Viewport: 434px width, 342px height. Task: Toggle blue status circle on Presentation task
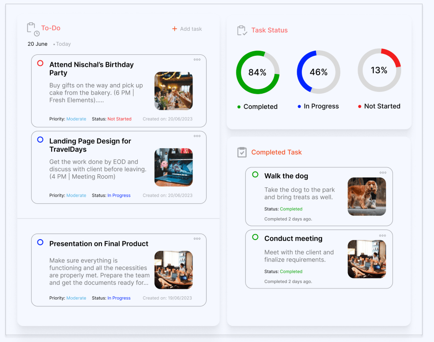click(40, 242)
